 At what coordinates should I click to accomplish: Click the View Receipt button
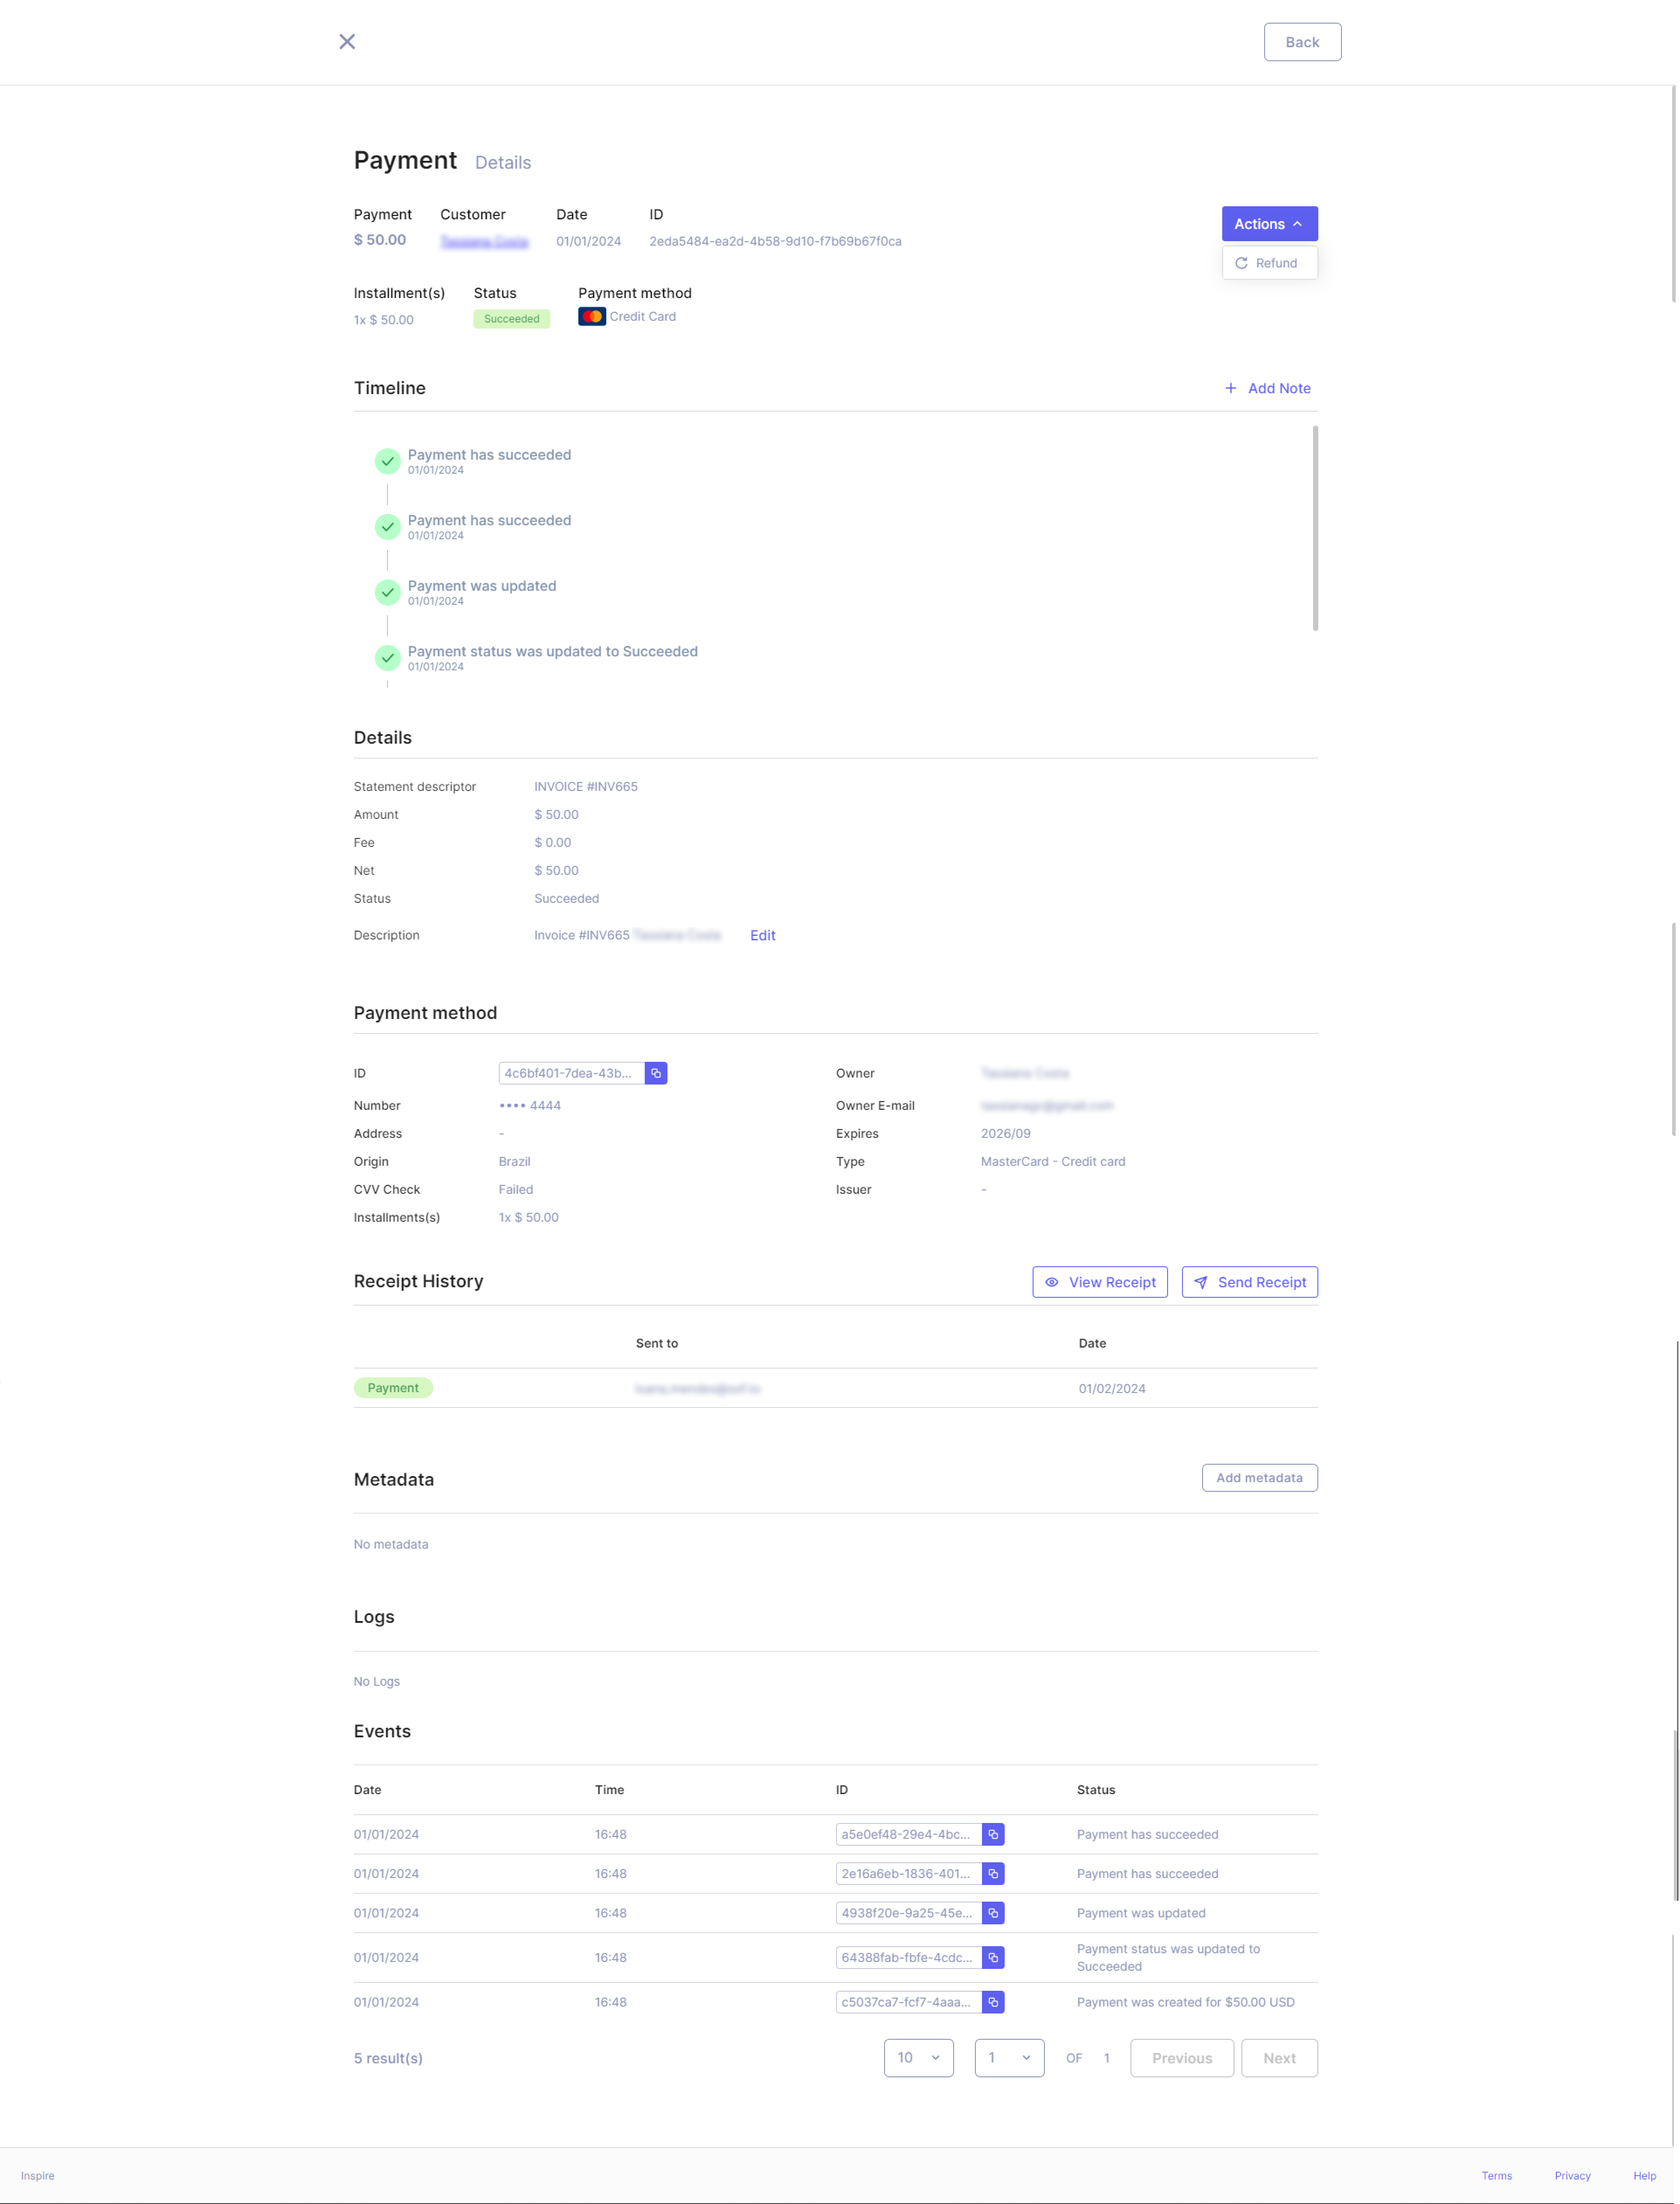(1099, 1282)
